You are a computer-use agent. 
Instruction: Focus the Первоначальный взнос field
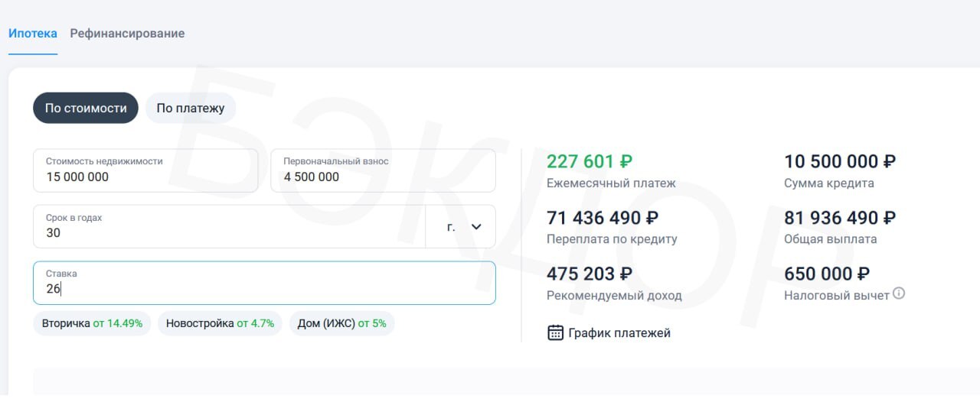coord(383,170)
